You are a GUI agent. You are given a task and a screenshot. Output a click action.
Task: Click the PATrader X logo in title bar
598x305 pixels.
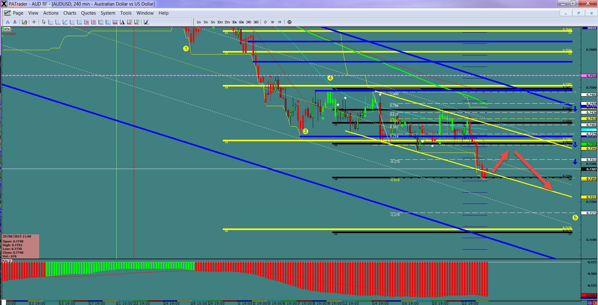click(x=4, y=4)
